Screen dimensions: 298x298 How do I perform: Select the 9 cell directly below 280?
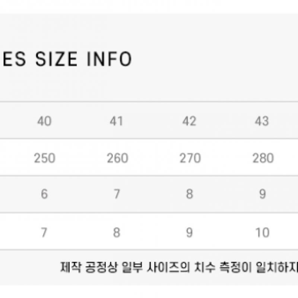263,194
